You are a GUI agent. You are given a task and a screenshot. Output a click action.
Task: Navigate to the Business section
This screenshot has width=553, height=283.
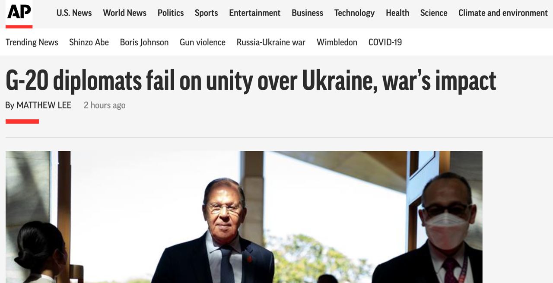point(307,13)
